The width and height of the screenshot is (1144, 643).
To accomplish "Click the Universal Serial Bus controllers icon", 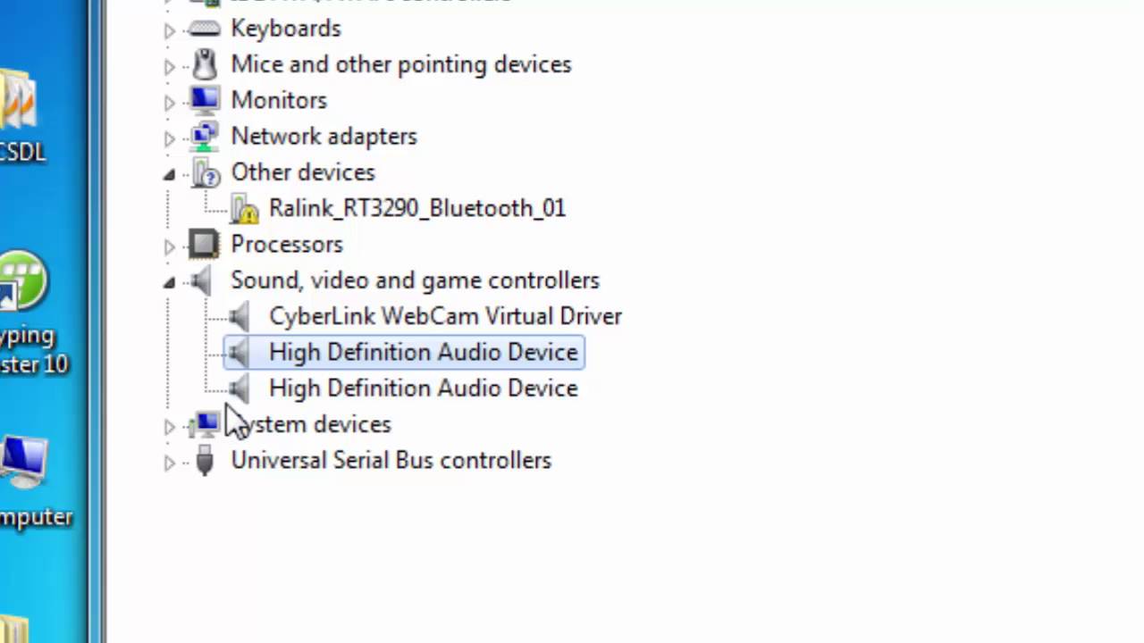I will pos(204,461).
